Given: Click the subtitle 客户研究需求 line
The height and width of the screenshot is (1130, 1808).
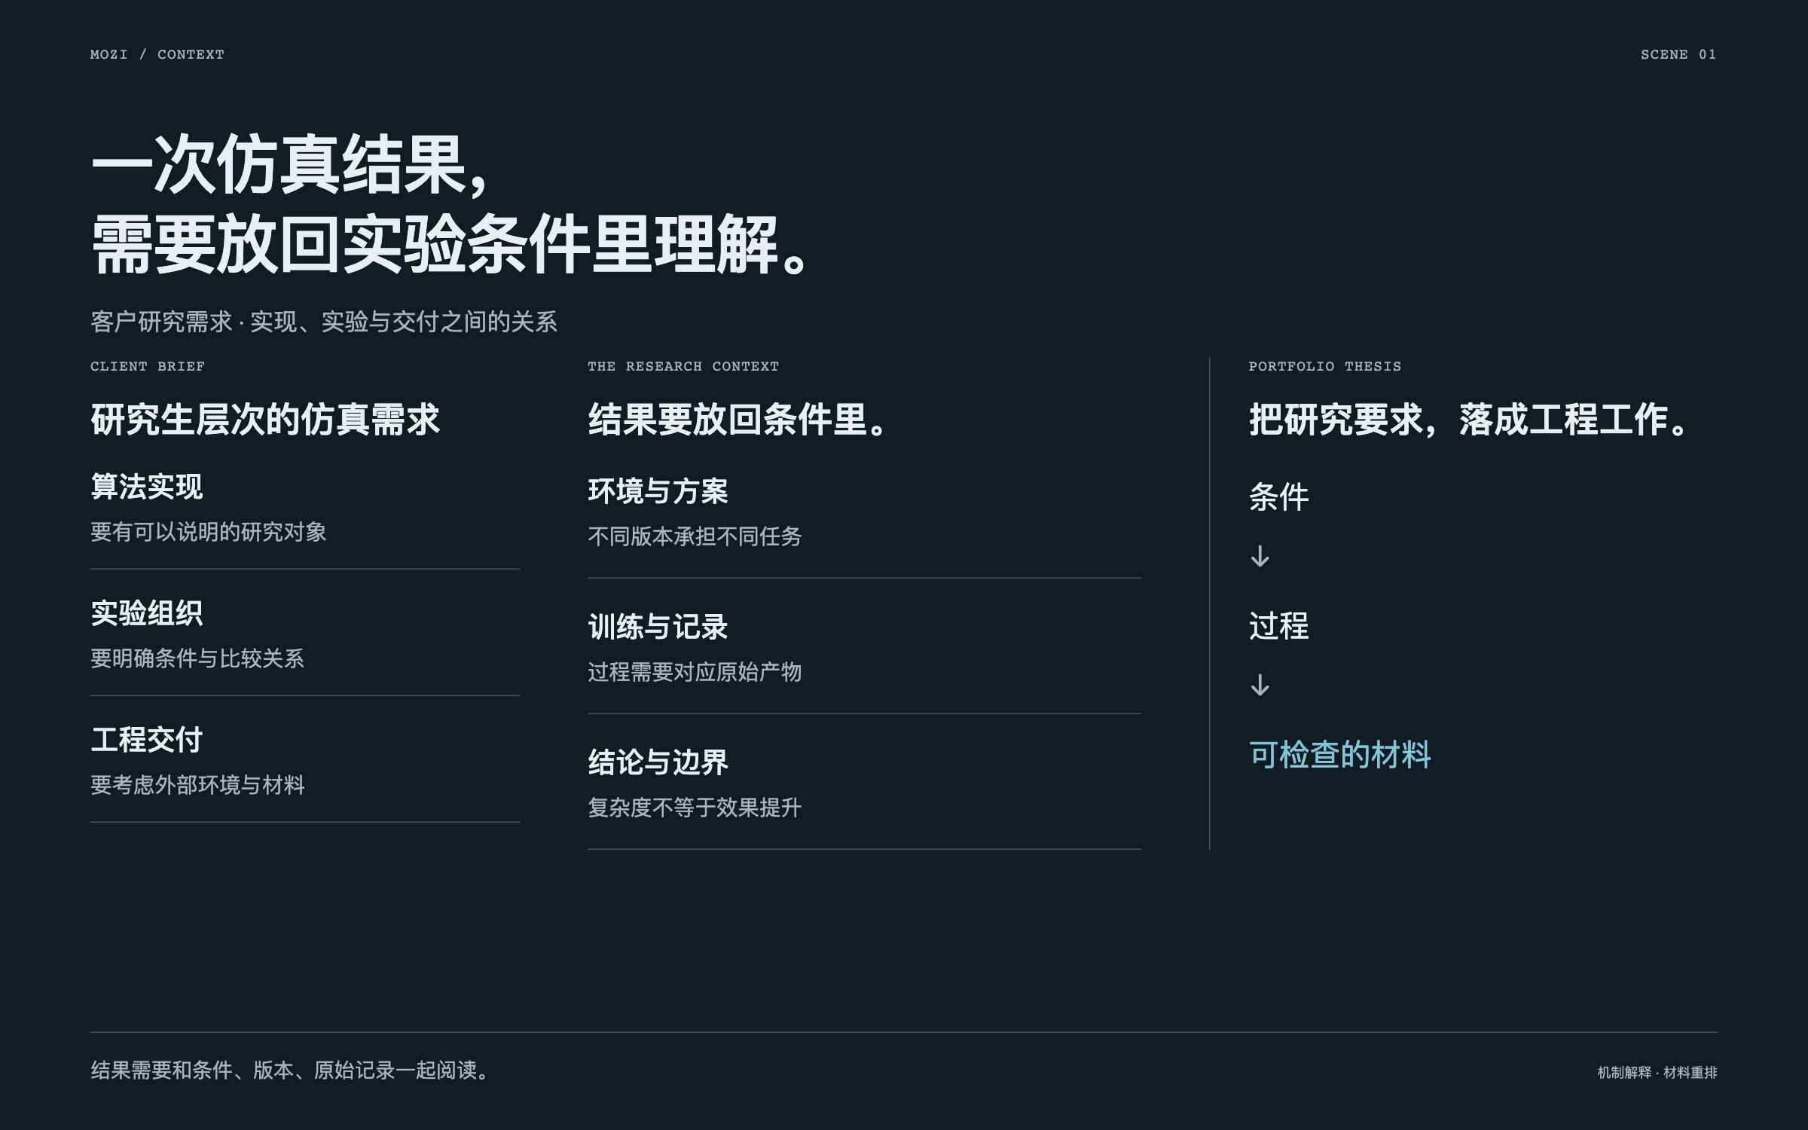Looking at the screenshot, I should [324, 322].
